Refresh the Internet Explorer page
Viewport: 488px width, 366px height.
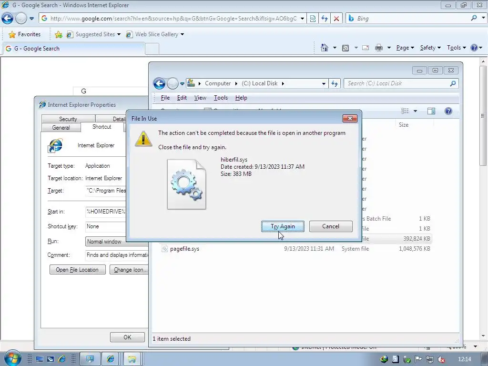[x=324, y=19]
